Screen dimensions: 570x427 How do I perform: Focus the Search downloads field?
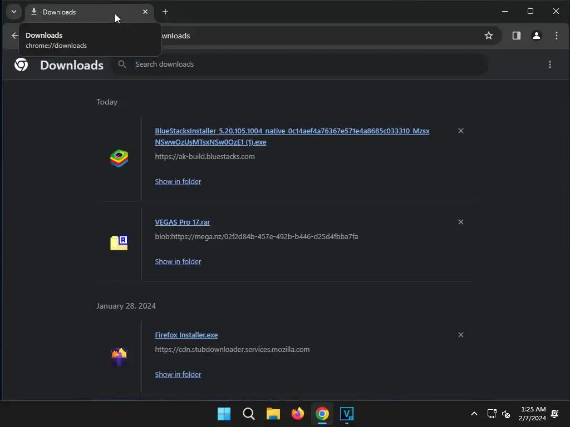point(299,64)
